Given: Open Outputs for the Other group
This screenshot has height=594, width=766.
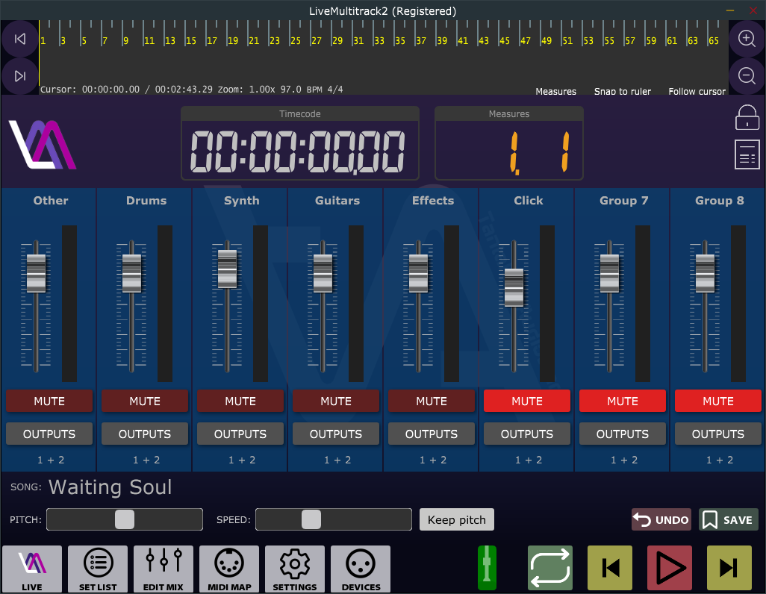Looking at the screenshot, I should pyautogui.click(x=49, y=434).
